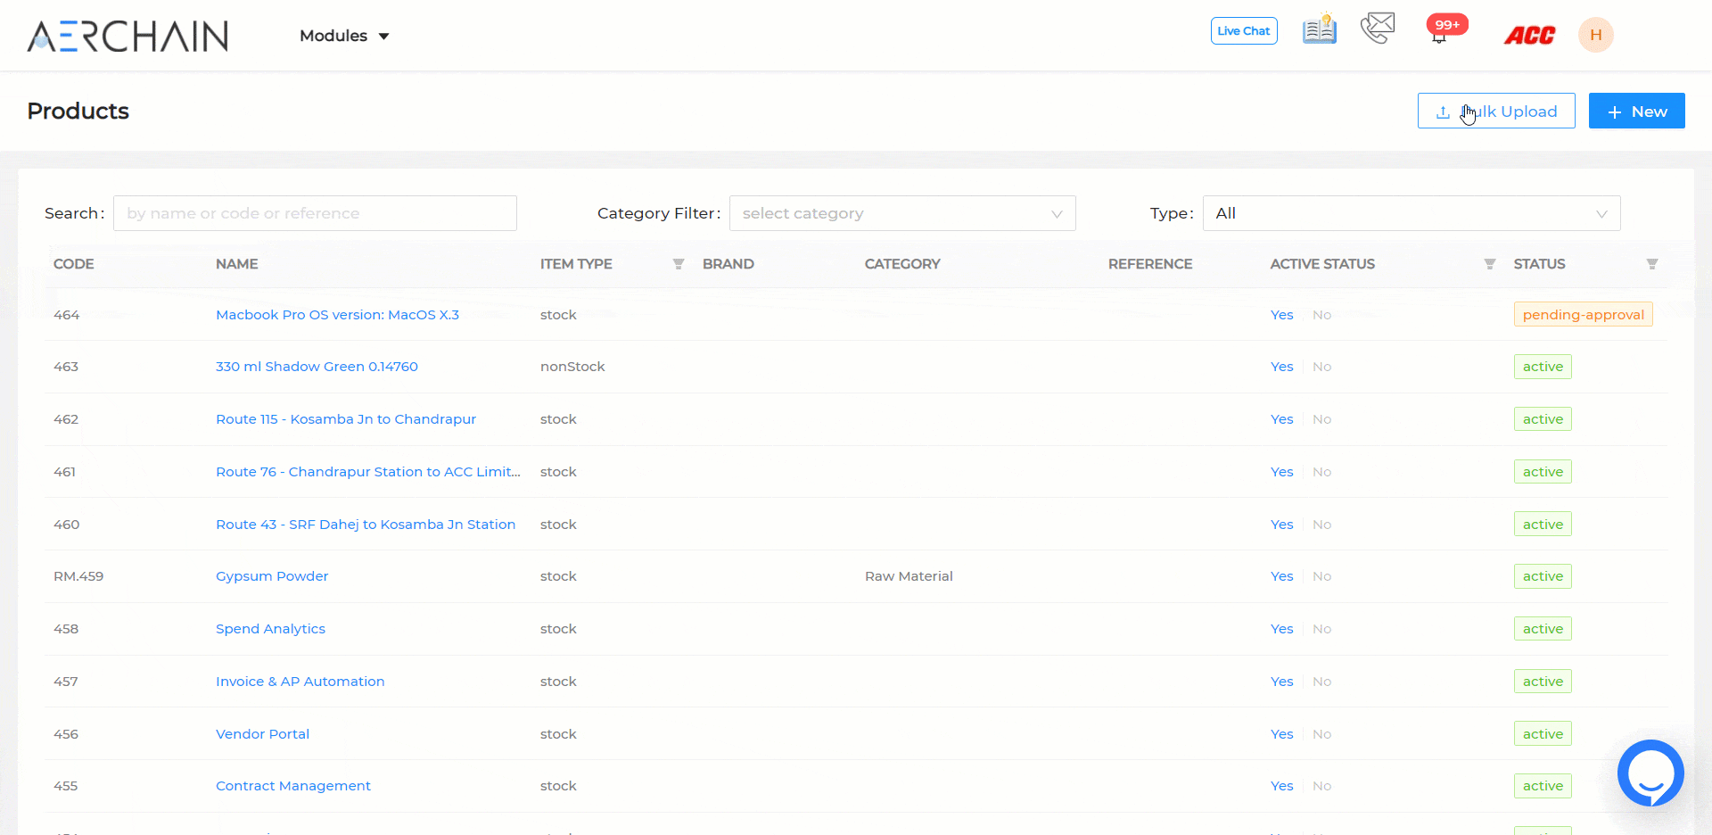The image size is (1712, 835).
Task: Click the Active Status column filter icon
Action: click(1489, 264)
